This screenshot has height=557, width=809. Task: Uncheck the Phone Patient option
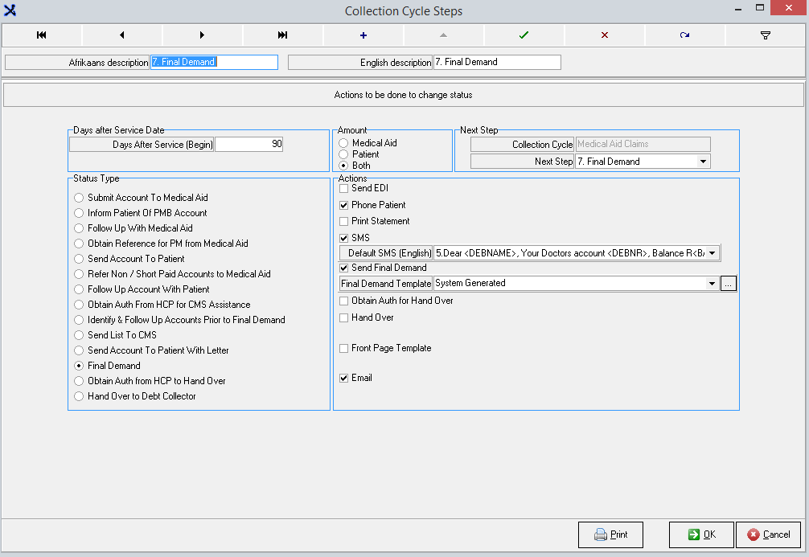click(344, 205)
